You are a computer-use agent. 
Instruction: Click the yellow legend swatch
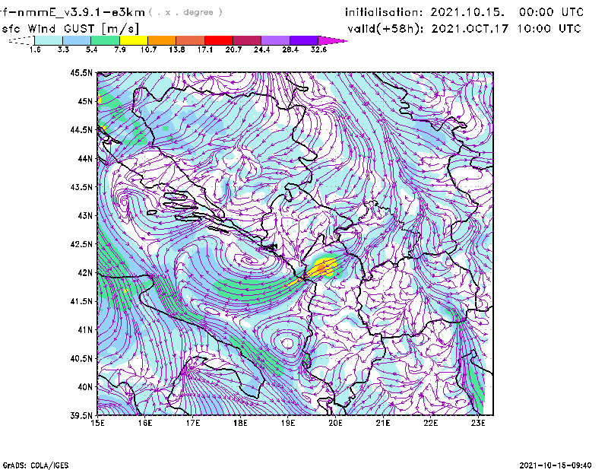pos(134,40)
